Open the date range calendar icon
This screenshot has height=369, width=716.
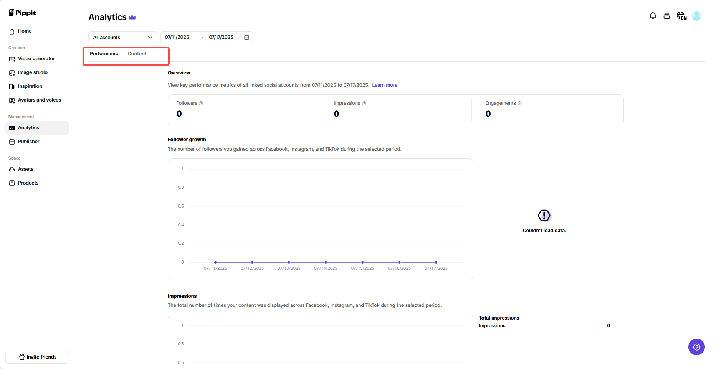pyautogui.click(x=246, y=37)
